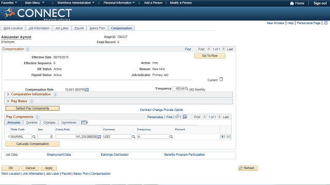Go to previous Compensation row arrow
The width and height of the screenshot is (330, 185).
click(208, 49)
